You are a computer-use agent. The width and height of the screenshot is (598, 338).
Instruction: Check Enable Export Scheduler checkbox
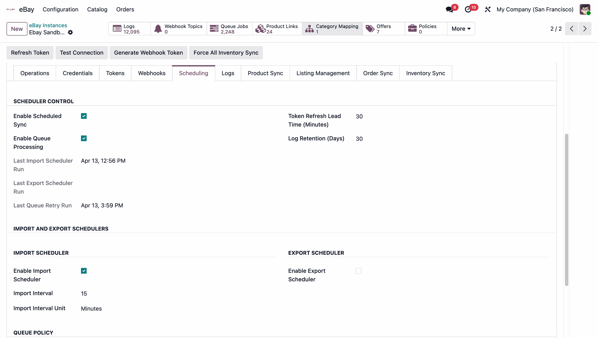click(x=358, y=271)
